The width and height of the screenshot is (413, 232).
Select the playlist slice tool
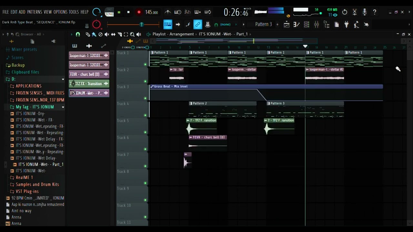(120, 34)
